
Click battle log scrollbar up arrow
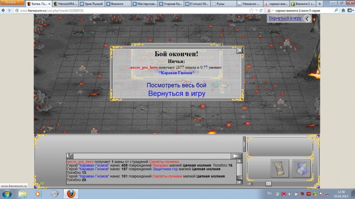(x=239, y=161)
